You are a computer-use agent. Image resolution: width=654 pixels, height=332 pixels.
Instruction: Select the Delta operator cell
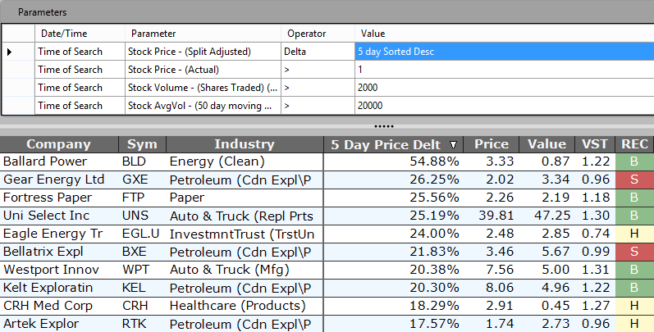tap(318, 52)
